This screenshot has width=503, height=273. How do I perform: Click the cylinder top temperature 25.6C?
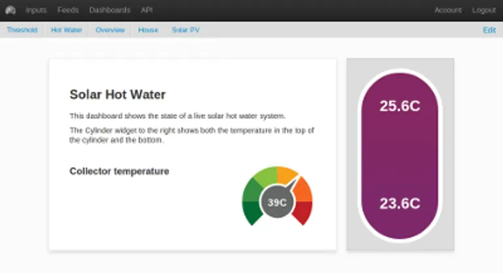[x=400, y=106]
